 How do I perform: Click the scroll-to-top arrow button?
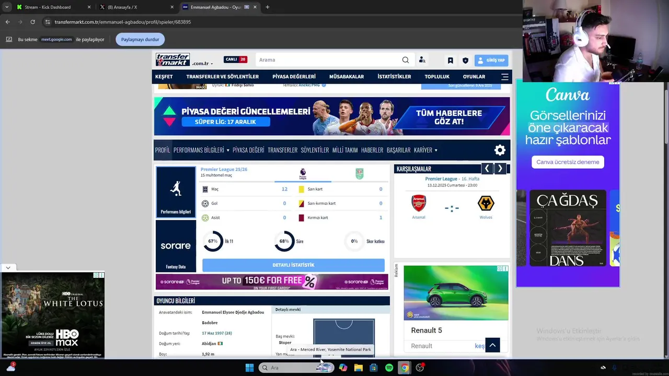click(492, 345)
